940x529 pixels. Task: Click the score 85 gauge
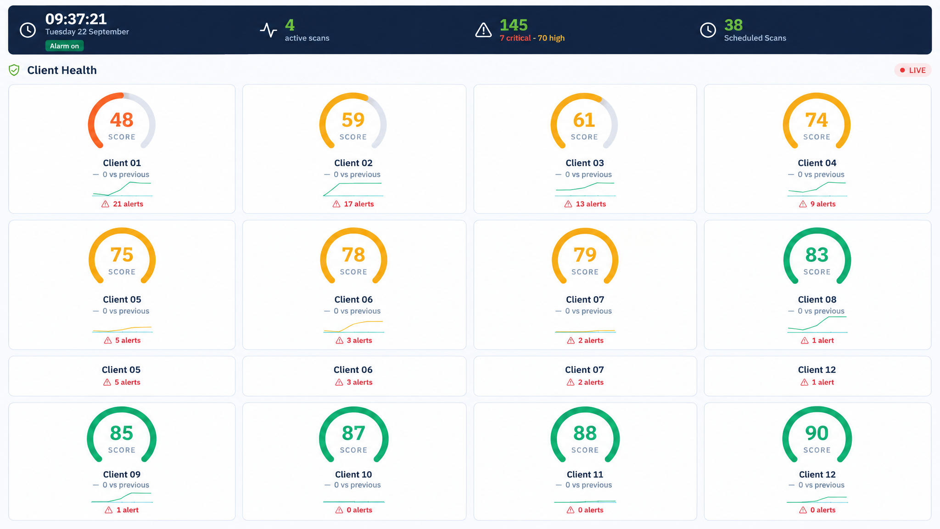point(122,435)
